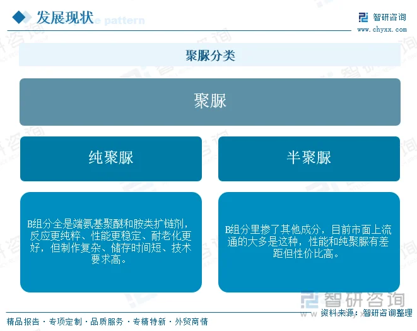Screen dimensions: 417x331
Task: Click the 智研咨询 brand name at top right
Action: [389, 17]
